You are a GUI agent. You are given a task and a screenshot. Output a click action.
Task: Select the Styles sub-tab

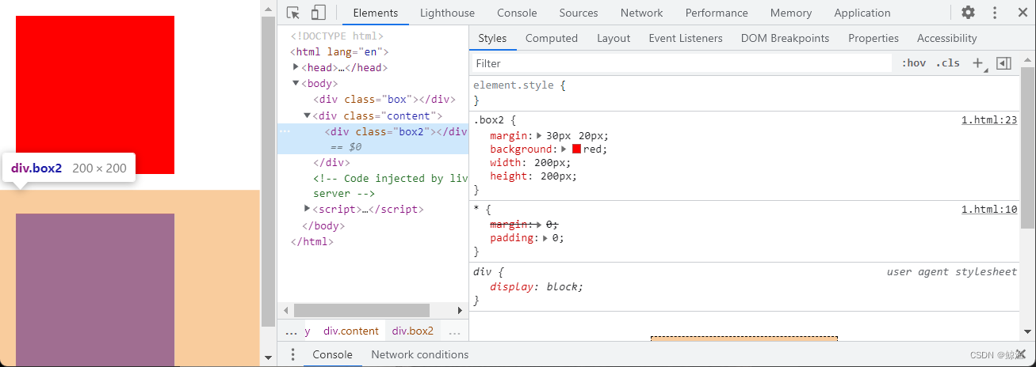pos(492,38)
